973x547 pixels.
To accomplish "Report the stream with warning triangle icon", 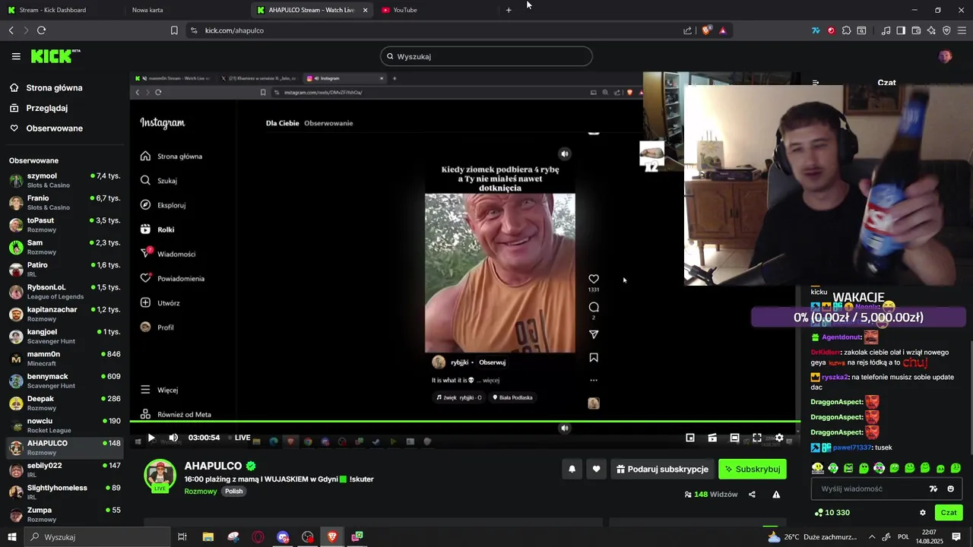I will (776, 495).
